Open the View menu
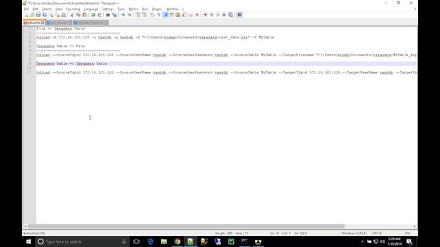440x247 pixels. [59, 9]
